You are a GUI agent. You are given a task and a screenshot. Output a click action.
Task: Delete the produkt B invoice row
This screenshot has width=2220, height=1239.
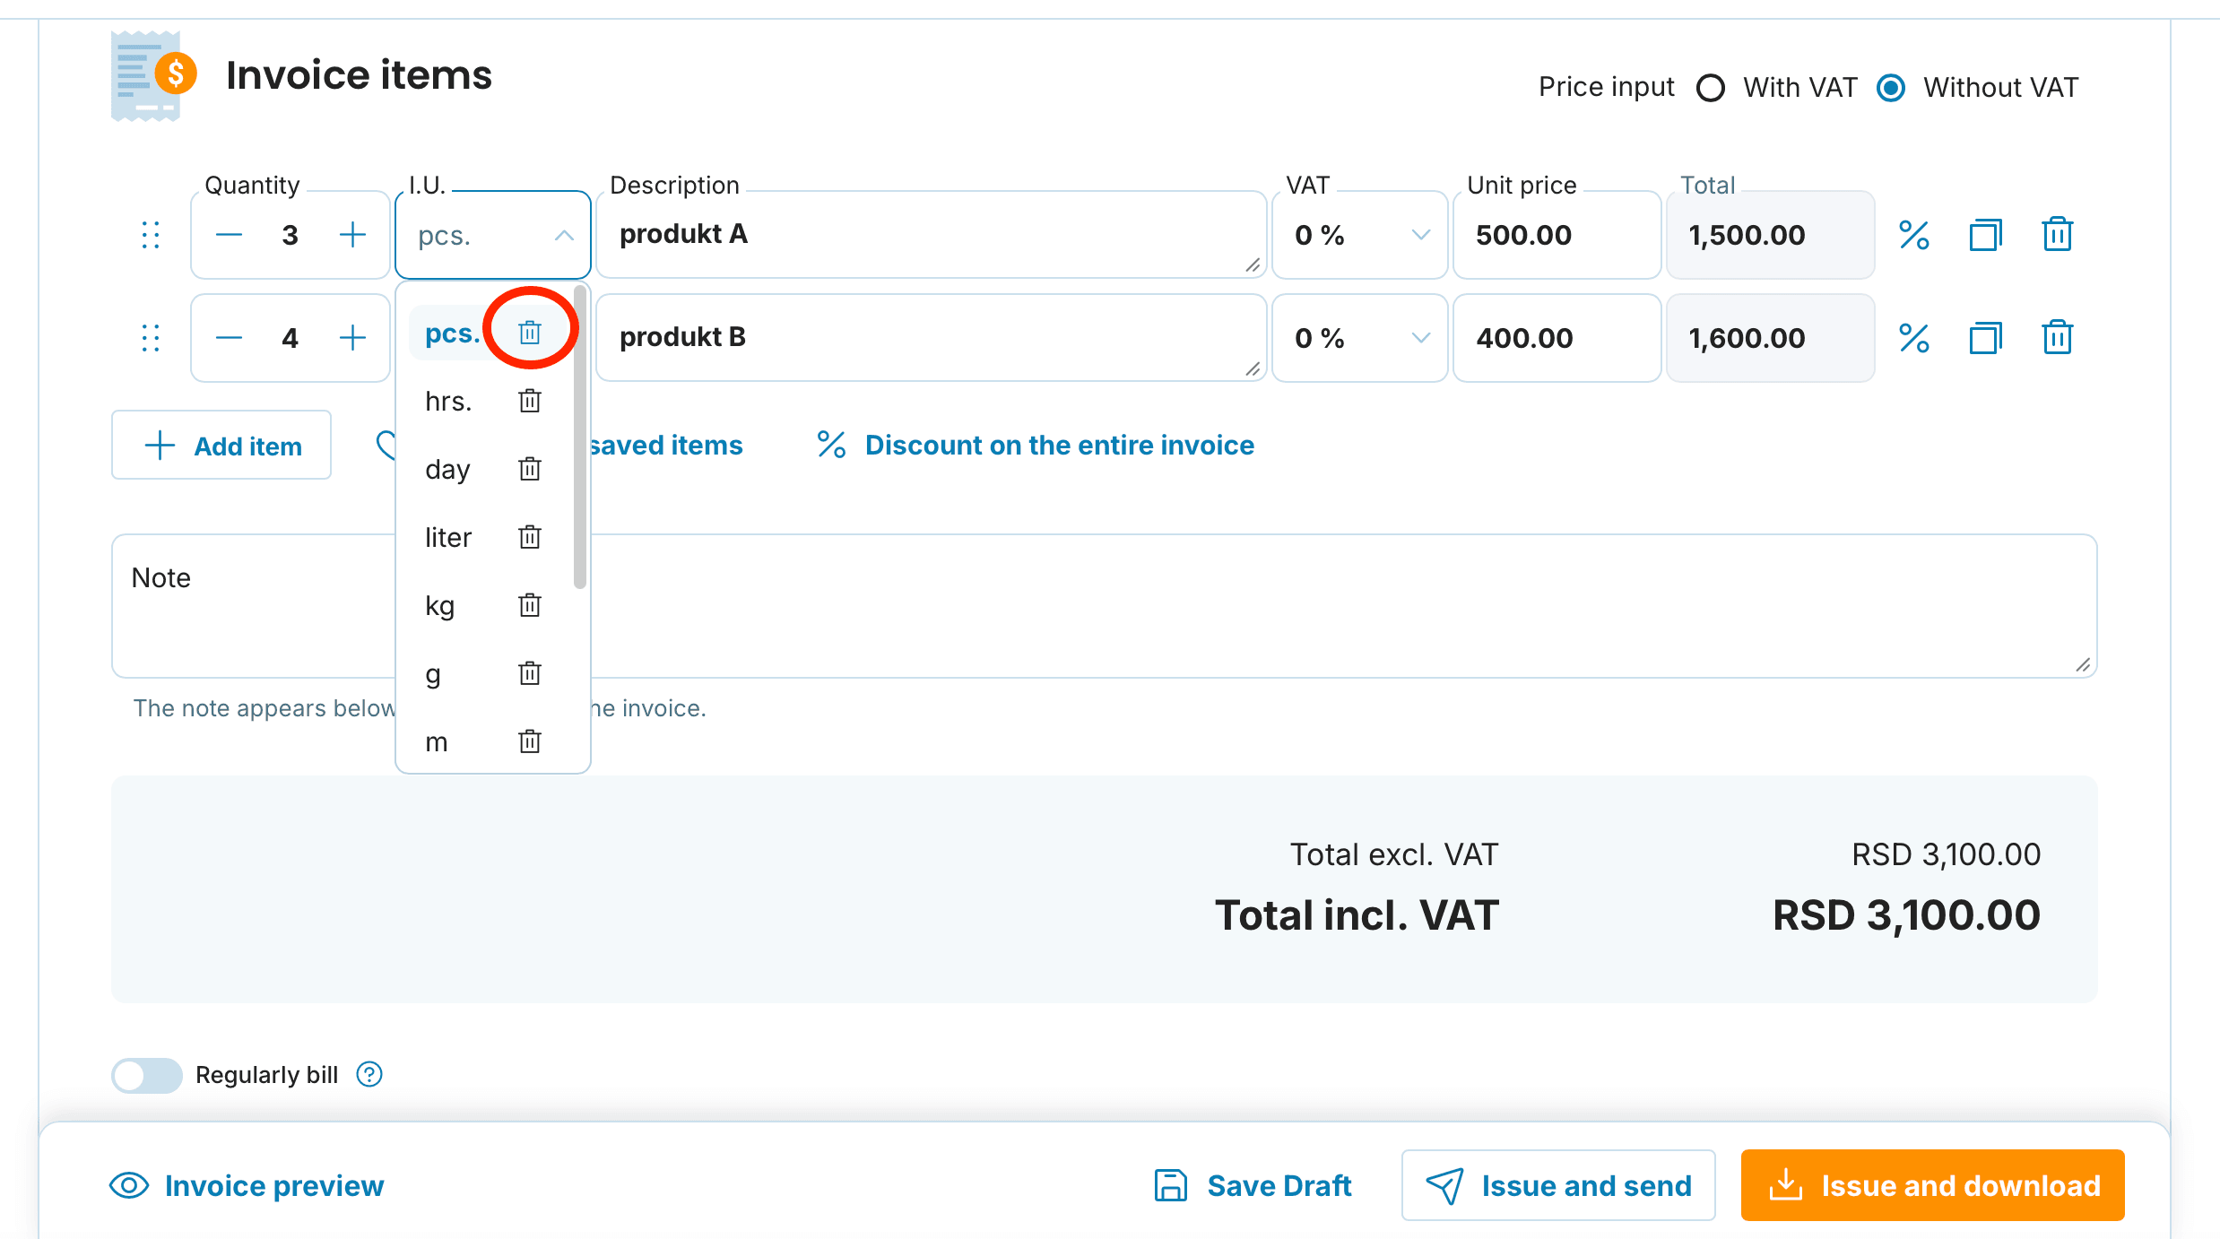click(2057, 338)
